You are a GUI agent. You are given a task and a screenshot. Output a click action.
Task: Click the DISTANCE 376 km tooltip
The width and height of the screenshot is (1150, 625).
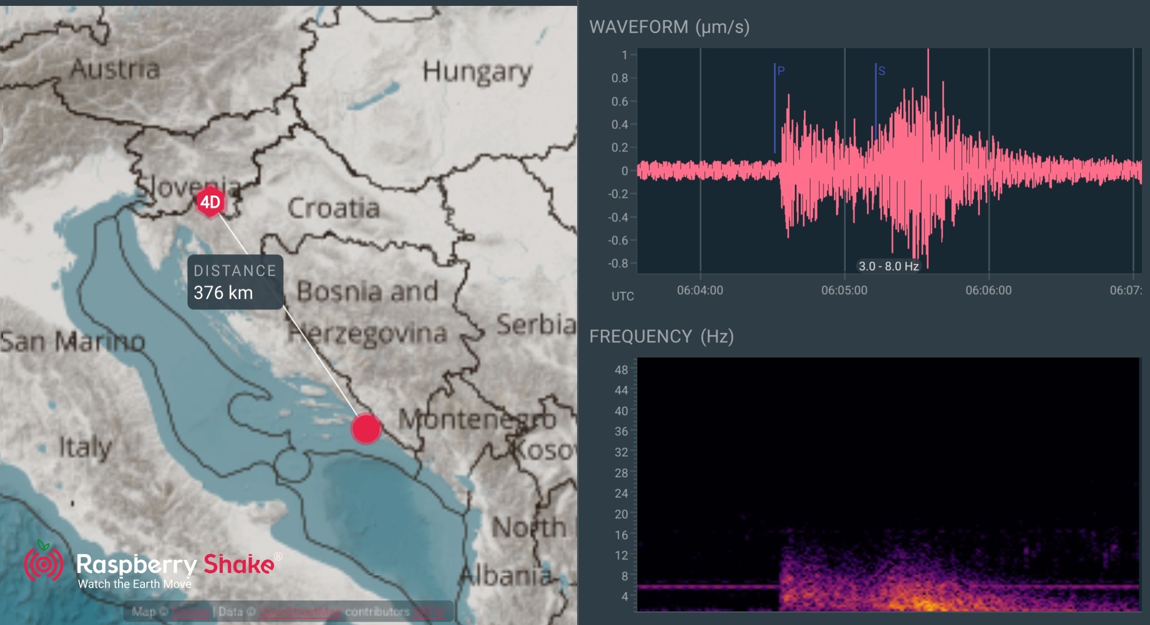(x=235, y=282)
